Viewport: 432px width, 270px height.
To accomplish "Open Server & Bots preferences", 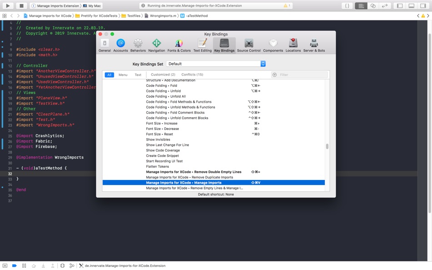I will [314, 45].
